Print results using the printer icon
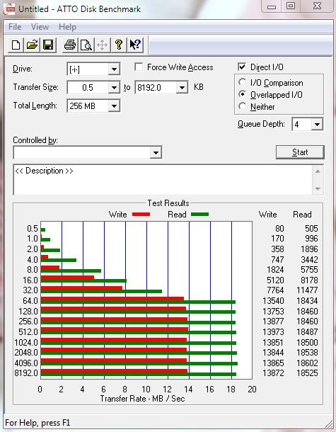The image size is (336, 432). coord(70,45)
